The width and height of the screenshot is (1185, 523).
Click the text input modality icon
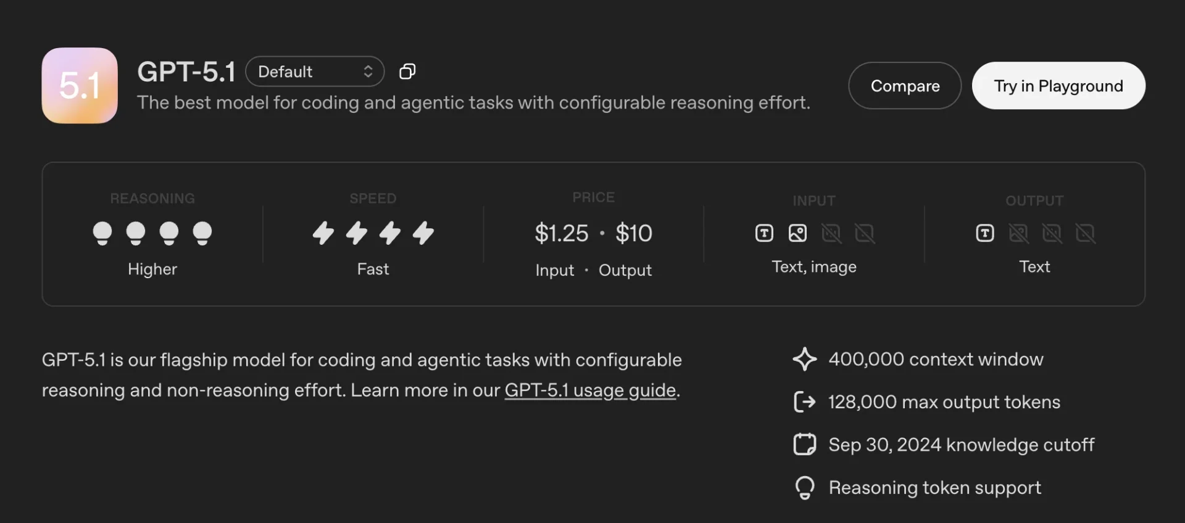pos(763,233)
